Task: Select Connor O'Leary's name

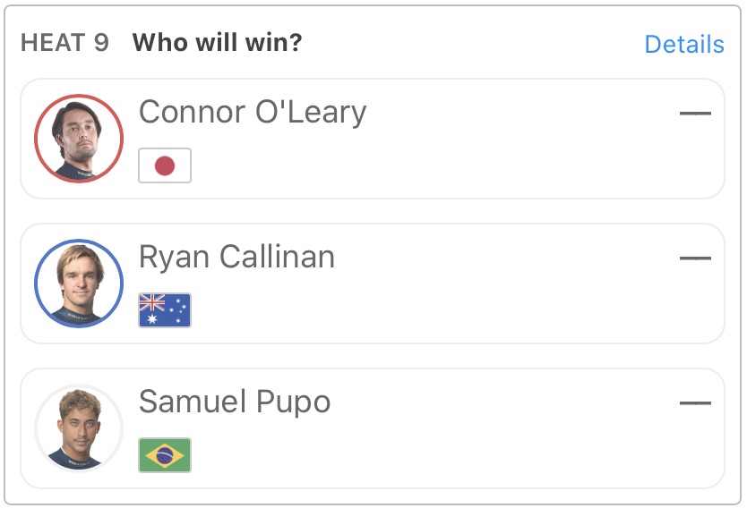Action: pos(253,113)
